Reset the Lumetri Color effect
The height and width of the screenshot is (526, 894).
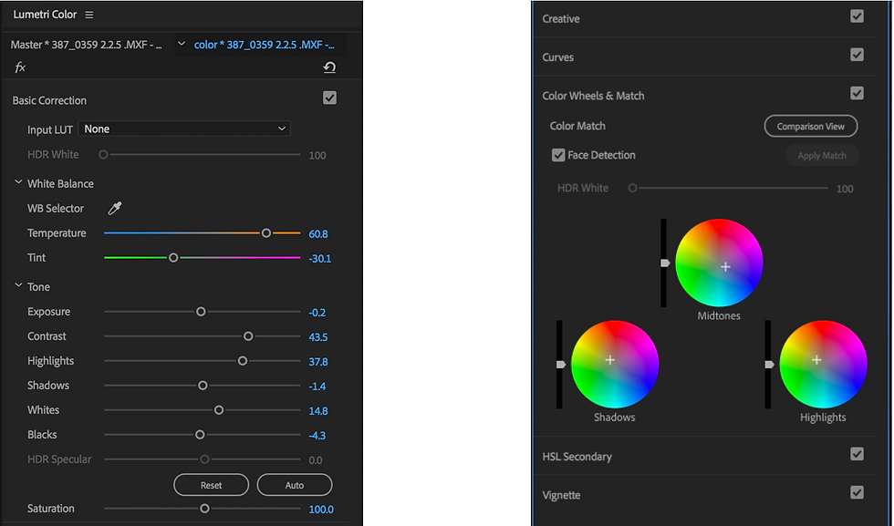329,67
